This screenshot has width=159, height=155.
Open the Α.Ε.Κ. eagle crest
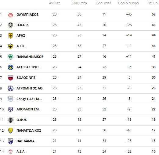click(10, 46)
